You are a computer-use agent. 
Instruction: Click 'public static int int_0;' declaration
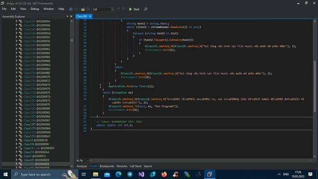(x=115, y=125)
